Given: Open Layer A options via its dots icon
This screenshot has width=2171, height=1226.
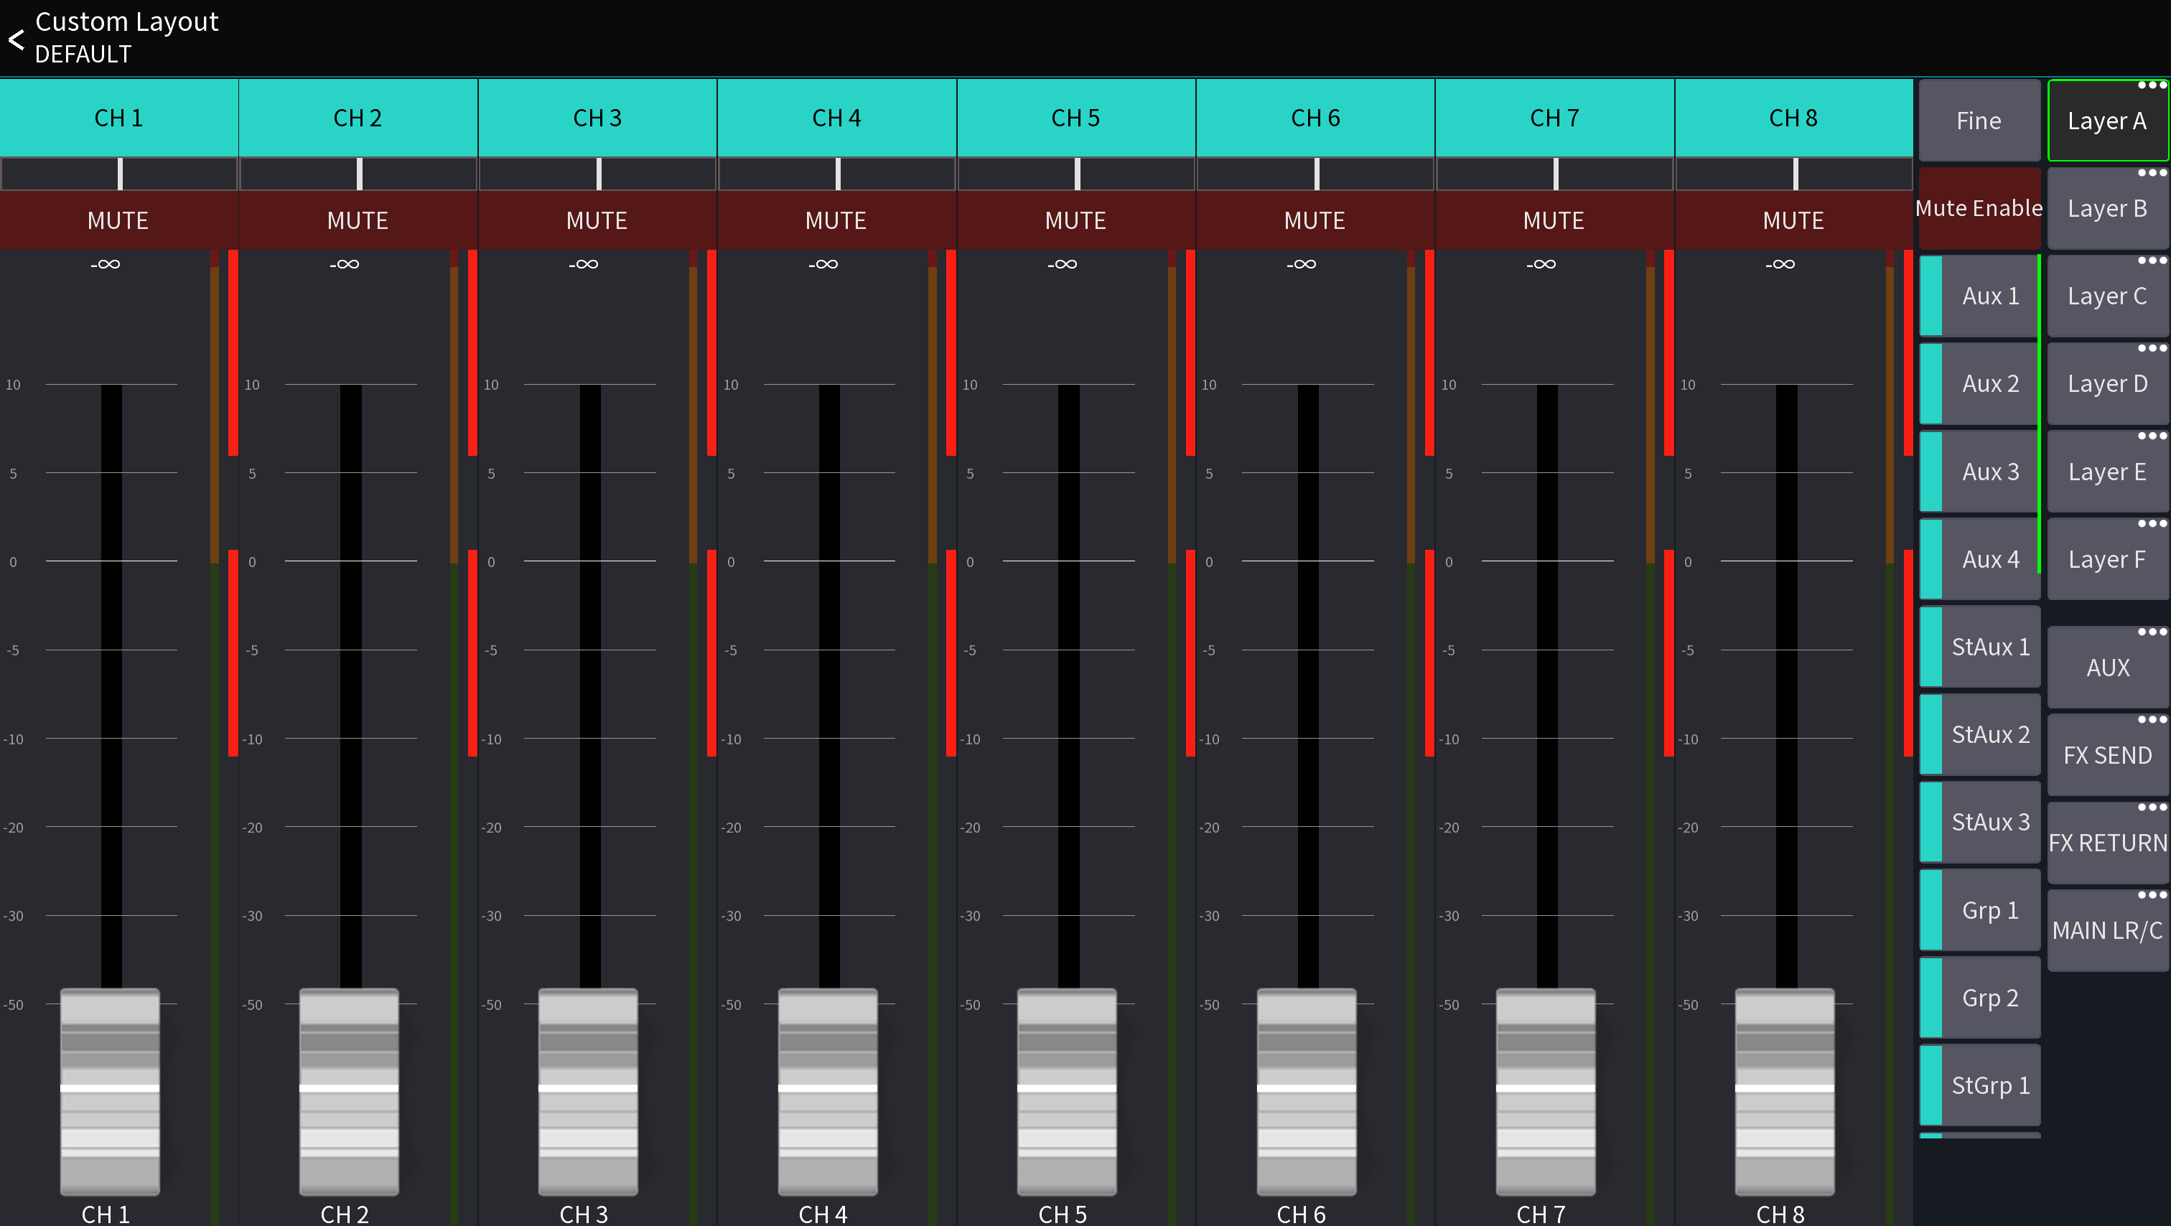Looking at the screenshot, I should (2152, 85).
